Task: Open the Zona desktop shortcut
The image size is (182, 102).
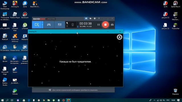Action: pos(25,4)
